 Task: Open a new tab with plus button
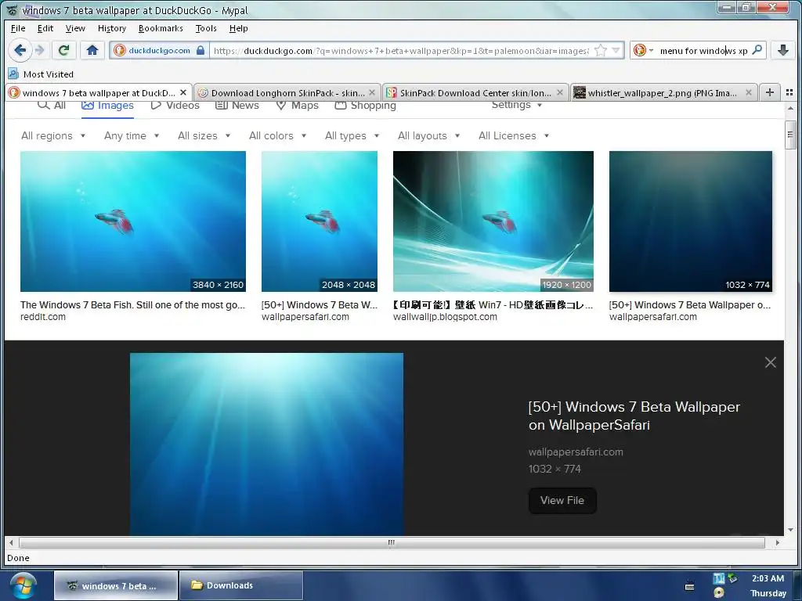769,92
